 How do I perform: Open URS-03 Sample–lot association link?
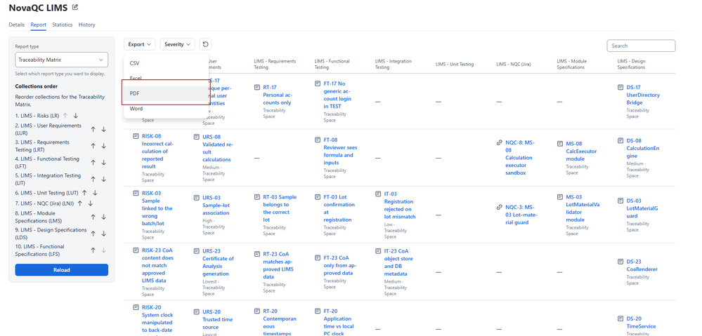coord(216,205)
